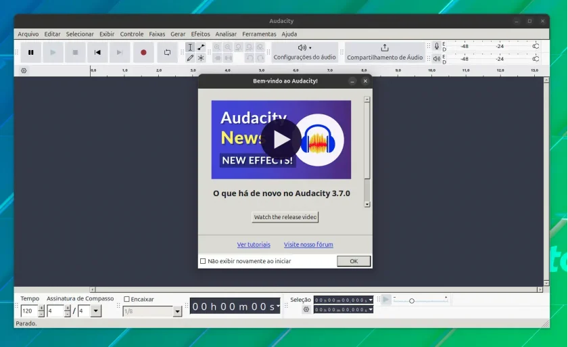Select the Draw (pencil) tool
568x347 pixels.
190,58
